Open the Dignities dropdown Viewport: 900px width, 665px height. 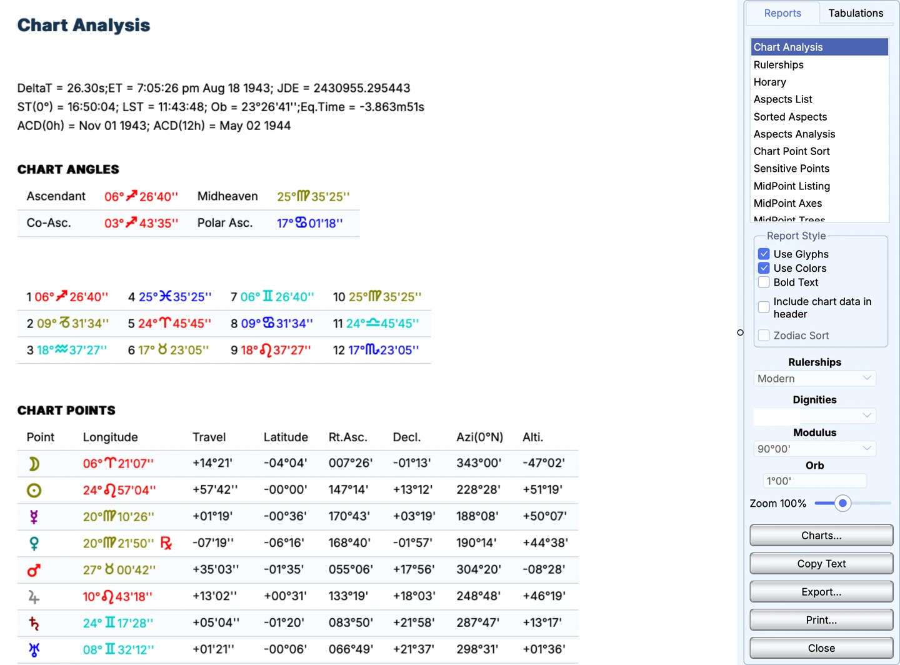[815, 416]
